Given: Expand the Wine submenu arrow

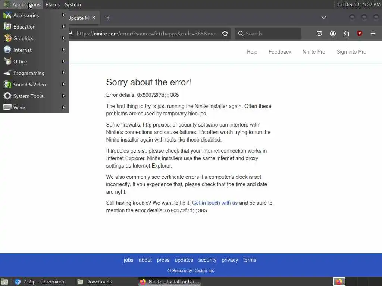Looking at the screenshot, I should pos(63,107).
